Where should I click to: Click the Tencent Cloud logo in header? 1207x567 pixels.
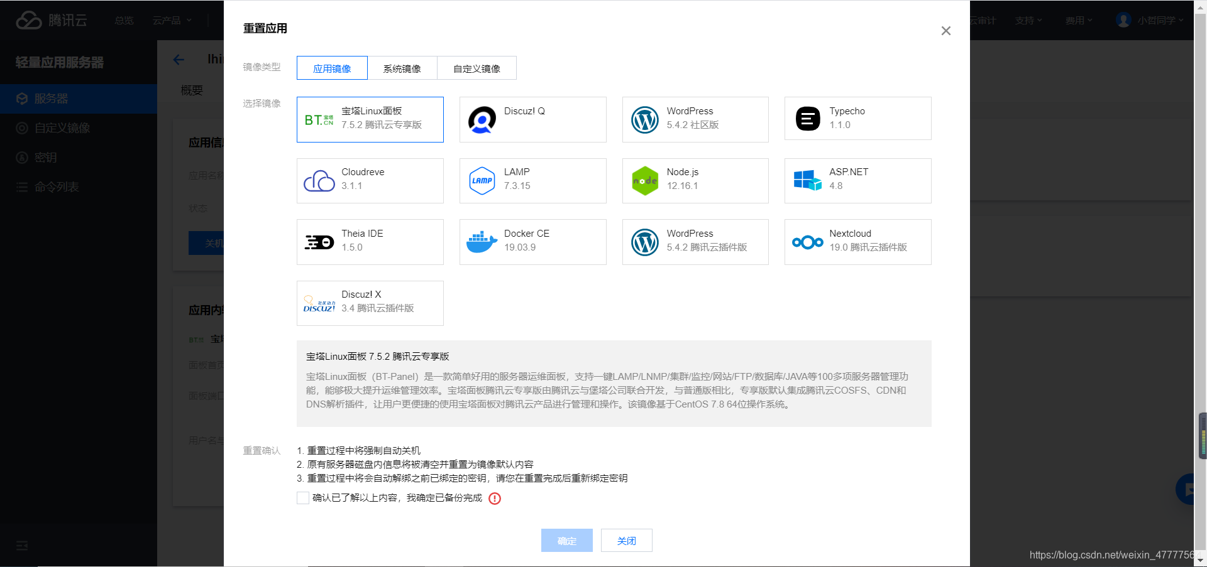tap(52, 20)
